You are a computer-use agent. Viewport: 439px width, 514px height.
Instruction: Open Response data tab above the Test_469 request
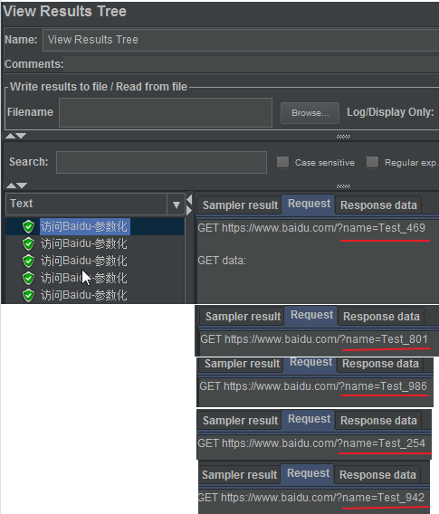click(x=378, y=205)
